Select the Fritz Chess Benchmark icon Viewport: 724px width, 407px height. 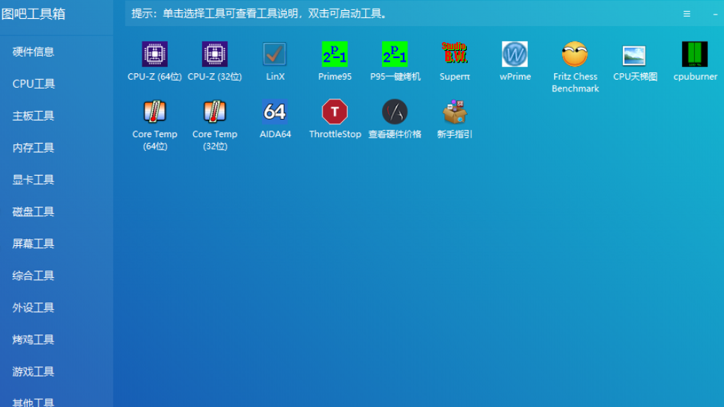pyautogui.click(x=575, y=54)
